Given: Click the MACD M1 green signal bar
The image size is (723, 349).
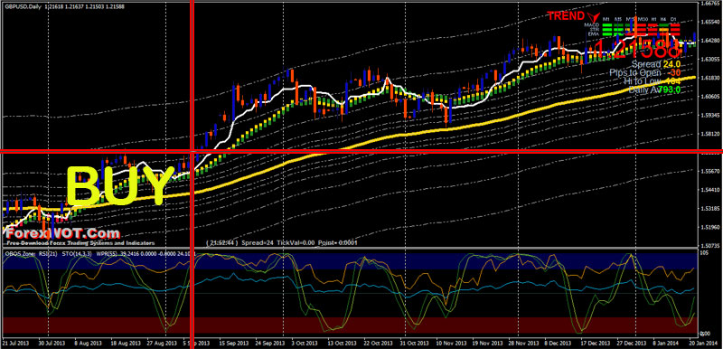Looking at the screenshot, I should click(607, 25).
